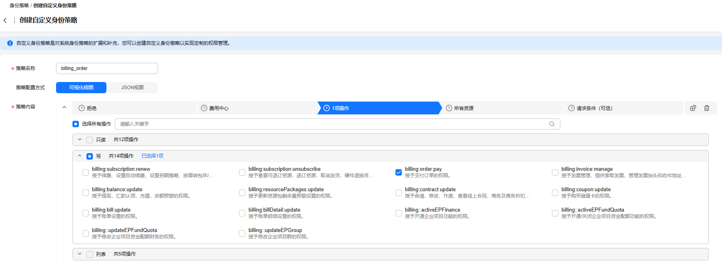Collapse the 写 operations group

pos(80,156)
